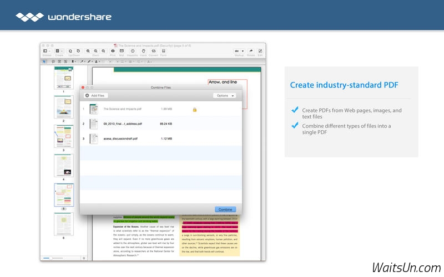Click the grid icon beside thumbnail slider

(84, 258)
